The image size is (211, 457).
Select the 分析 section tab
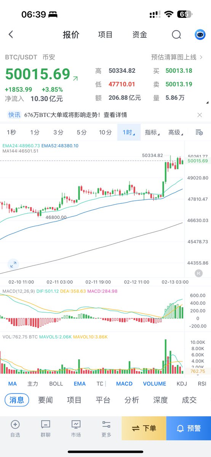[x=132, y=400]
